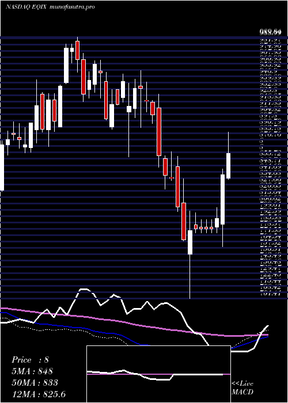
Task: Click the NASDAQ EQIX chart title
Action: (26, 7)
